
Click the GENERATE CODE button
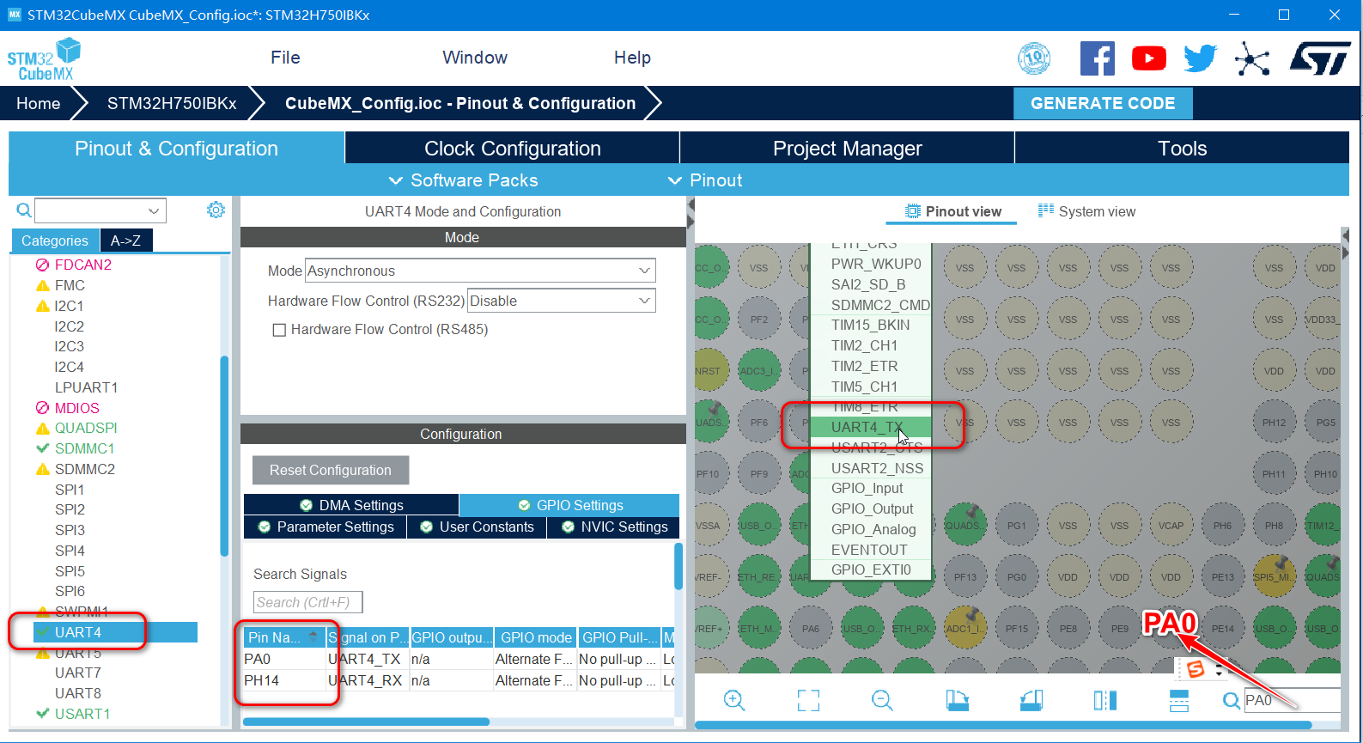click(1103, 103)
